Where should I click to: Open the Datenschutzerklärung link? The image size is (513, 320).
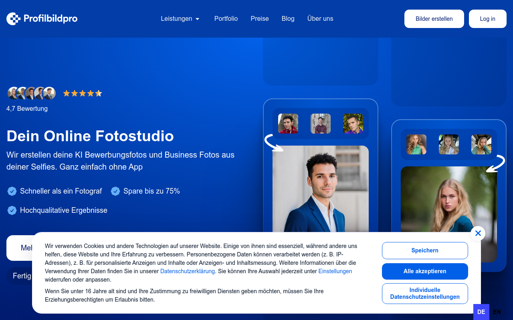click(x=188, y=271)
